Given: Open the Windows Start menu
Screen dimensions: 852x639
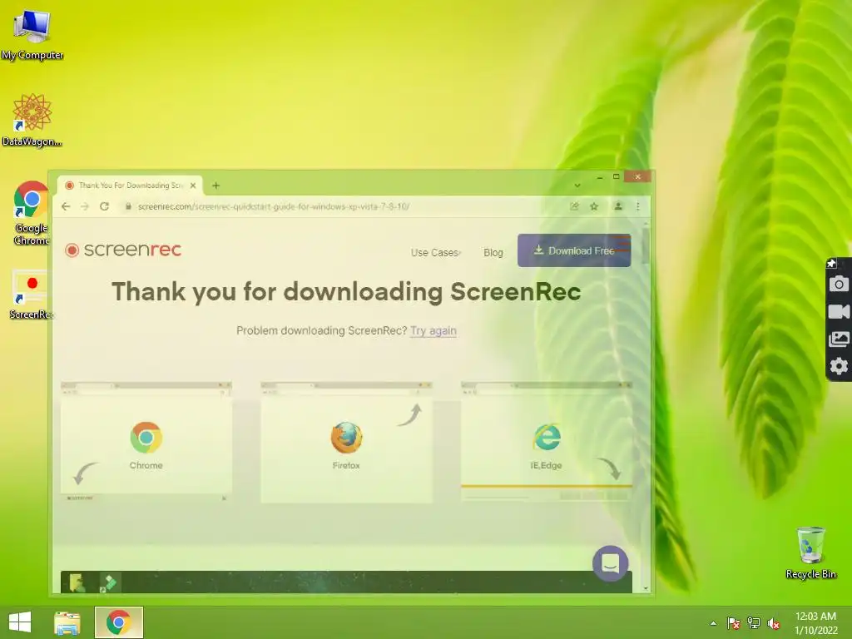Looking at the screenshot, I should pyautogui.click(x=20, y=622).
